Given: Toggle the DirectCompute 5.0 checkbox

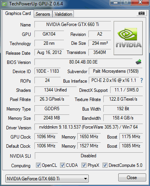Looking at the screenshot, I should (x=105, y=165).
